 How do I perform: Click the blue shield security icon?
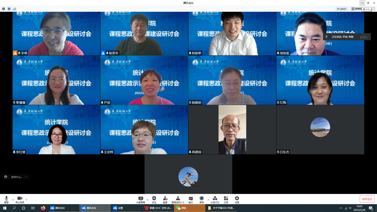coord(9,9)
